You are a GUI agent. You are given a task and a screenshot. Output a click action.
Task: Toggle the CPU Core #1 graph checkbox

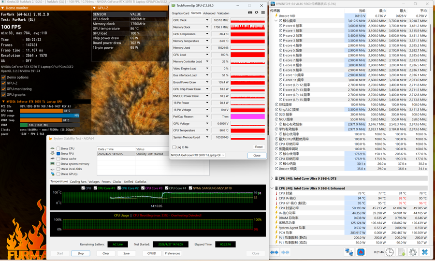pyautogui.click(x=95, y=188)
